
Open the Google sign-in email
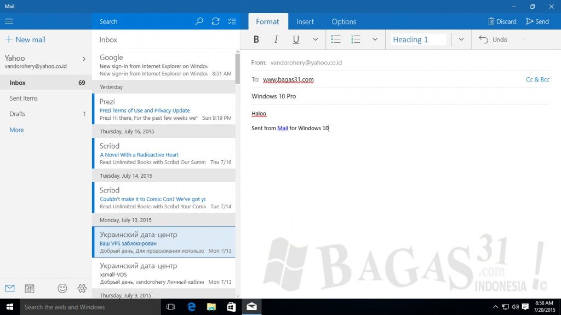[x=164, y=65]
